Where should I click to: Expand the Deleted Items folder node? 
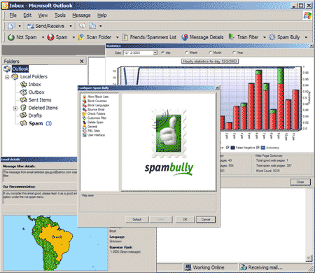coord(15,108)
